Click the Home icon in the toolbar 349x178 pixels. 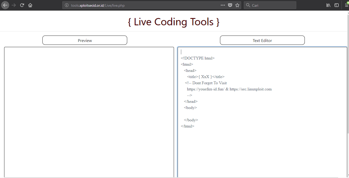pyautogui.click(x=30, y=5)
